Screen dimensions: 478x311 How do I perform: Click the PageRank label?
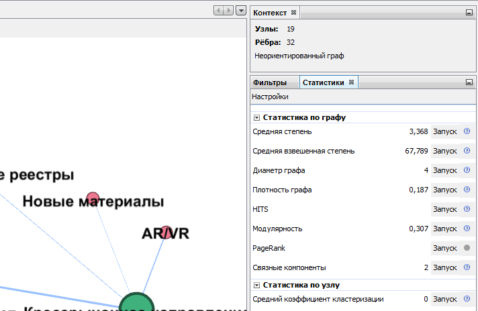coord(269,248)
